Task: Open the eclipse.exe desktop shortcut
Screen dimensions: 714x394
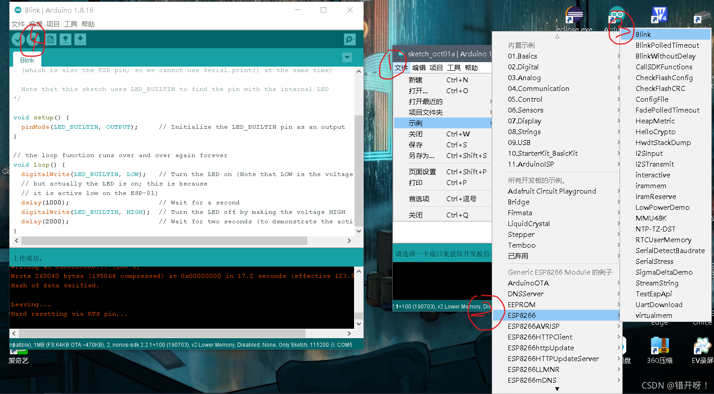Action: click(574, 19)
